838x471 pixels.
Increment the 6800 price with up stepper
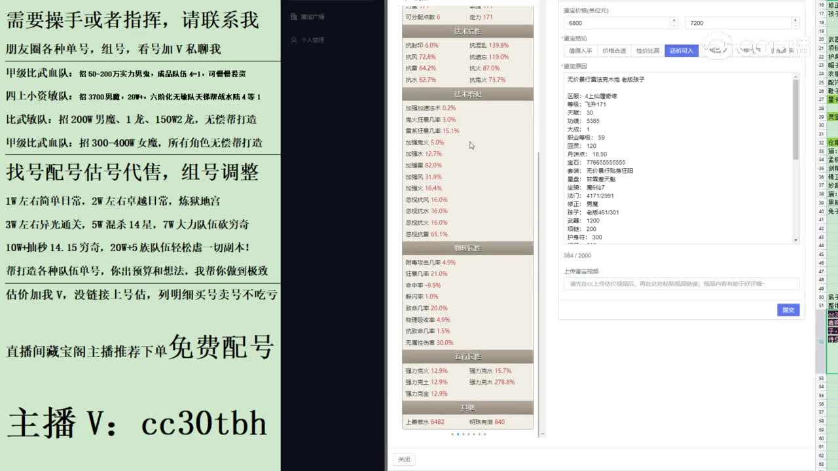point(674,19)
